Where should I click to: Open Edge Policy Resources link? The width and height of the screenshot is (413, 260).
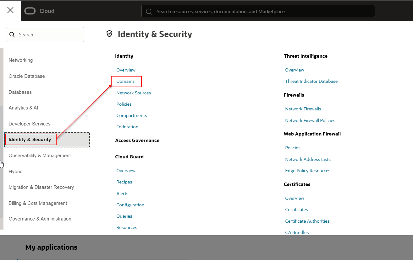click(x=308, y=171)
